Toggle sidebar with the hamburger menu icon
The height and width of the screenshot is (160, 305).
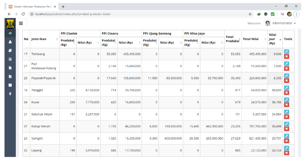point(21,23)
